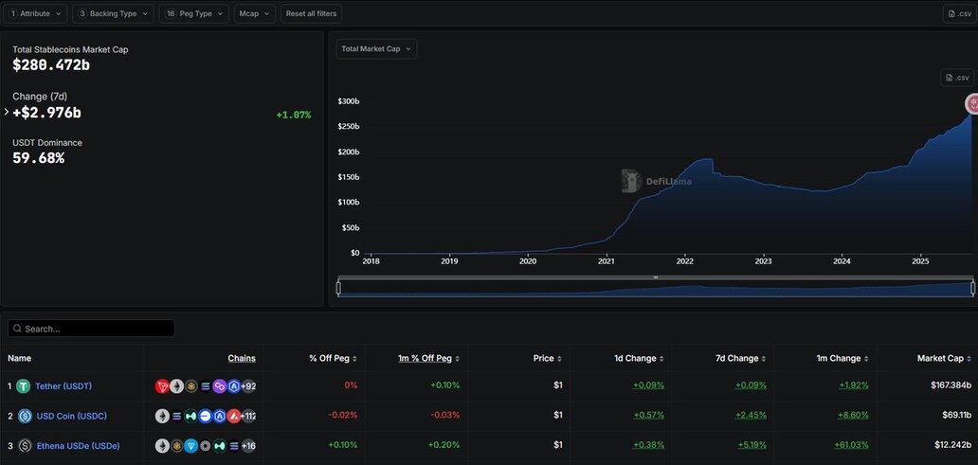Sort table by 1d Change column
Image resolution: width=978 pixels, height=465 pixels.
(639, 359)
